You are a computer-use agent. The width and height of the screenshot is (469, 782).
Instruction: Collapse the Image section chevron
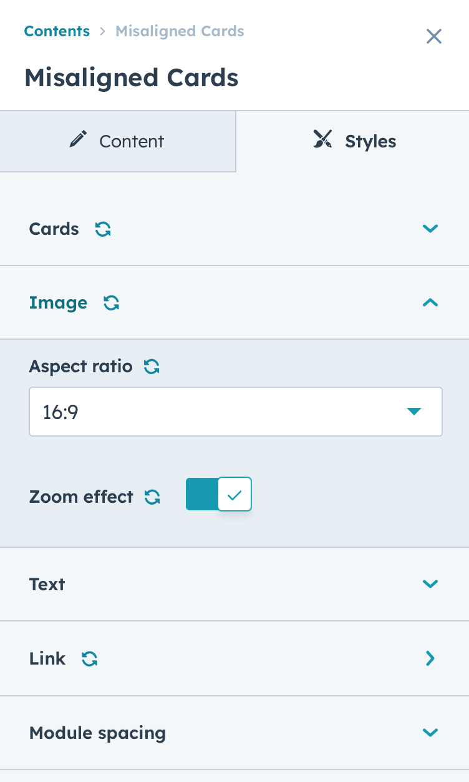coord(430,303)
